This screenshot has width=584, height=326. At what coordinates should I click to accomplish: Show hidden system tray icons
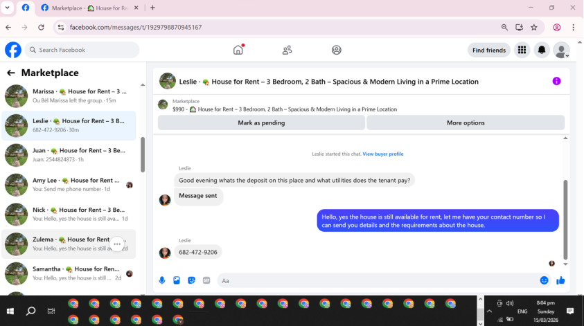[x=489, y=311]
